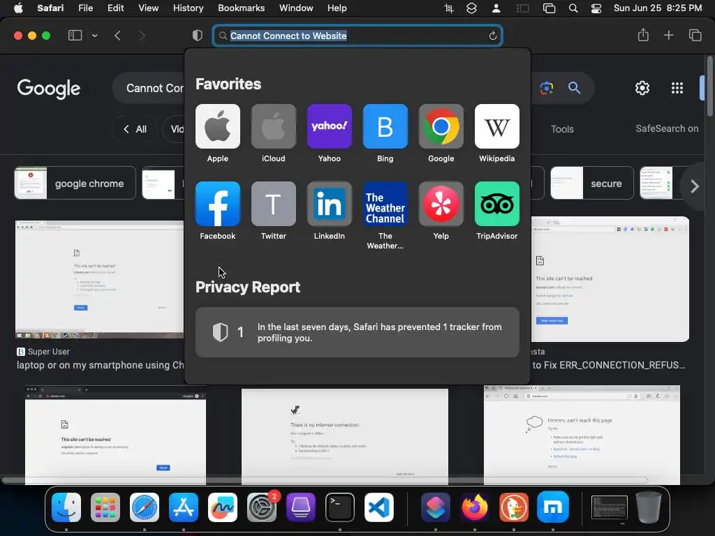Click the vertical scrollbar on right edge
715x536 pixels.
tap(709, 87)
